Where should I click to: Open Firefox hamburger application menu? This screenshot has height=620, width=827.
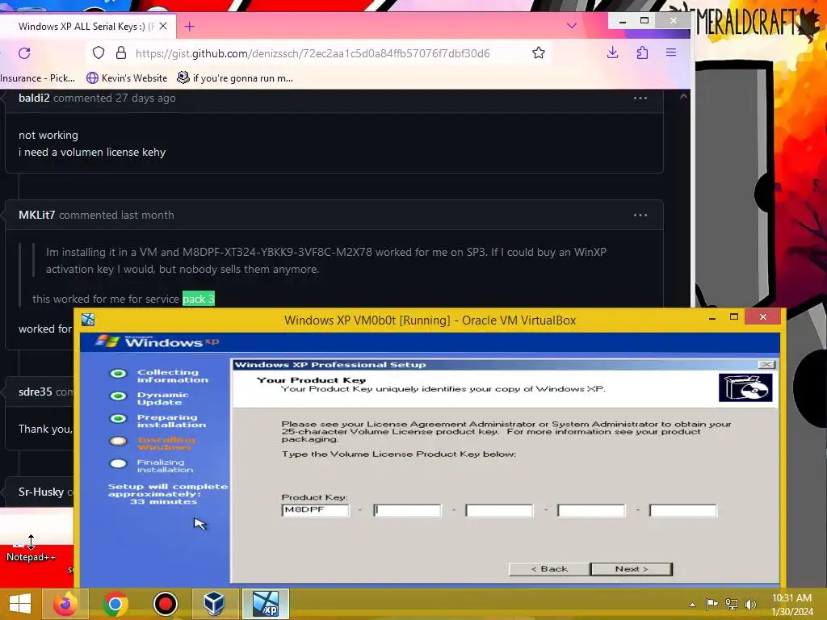[671, 52]
